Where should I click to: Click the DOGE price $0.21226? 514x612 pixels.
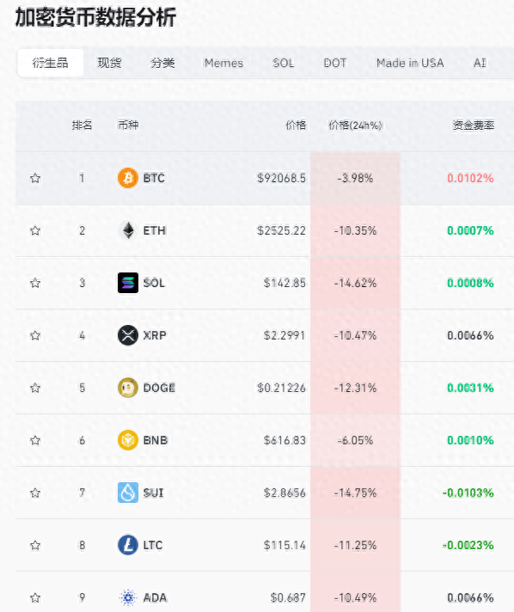pyautogui.click(x=281, y=388)
